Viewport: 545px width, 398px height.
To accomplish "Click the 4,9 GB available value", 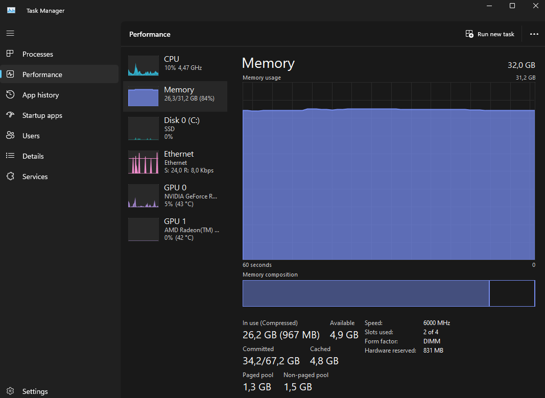I will click(x=344, y=335).
